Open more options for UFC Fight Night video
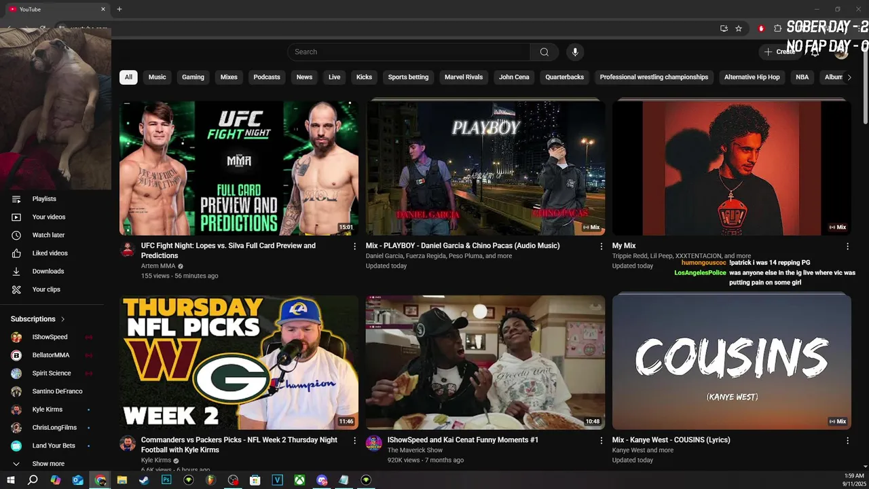 coord(354,247)
